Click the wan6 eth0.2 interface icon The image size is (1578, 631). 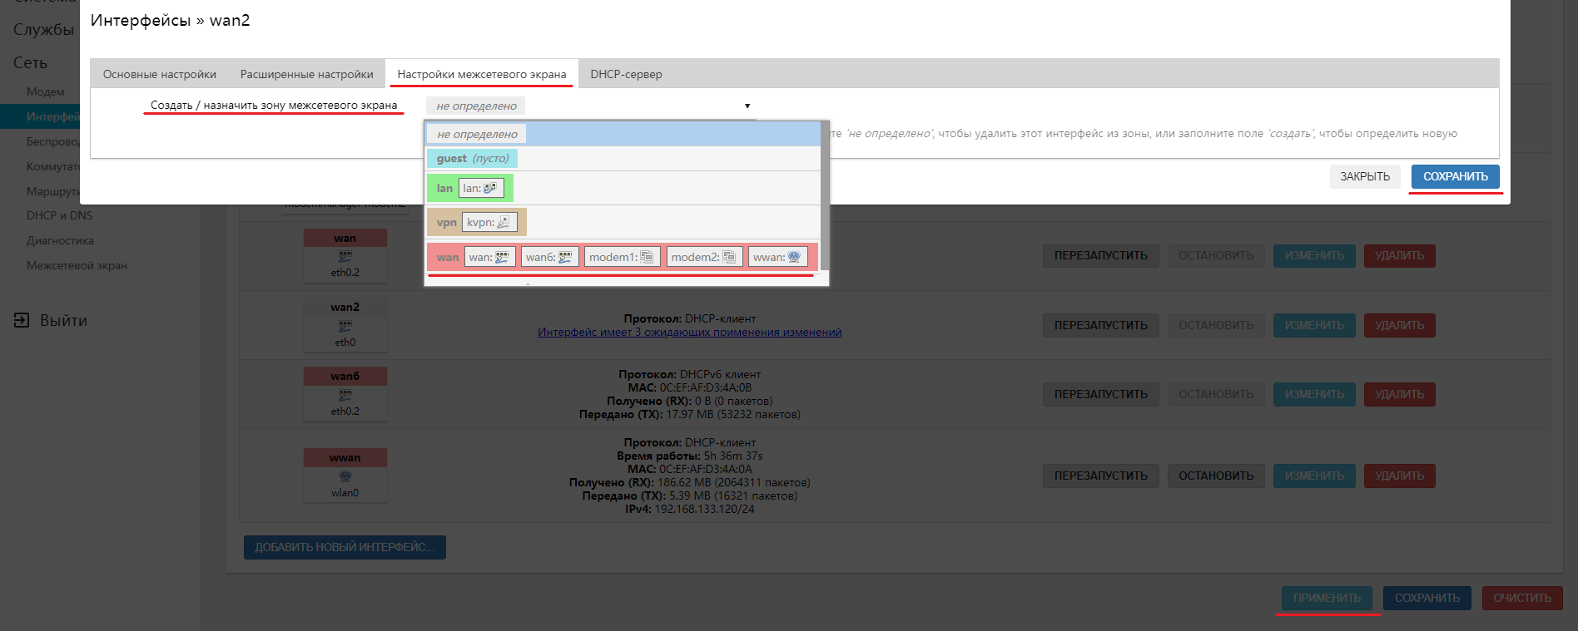[x=345, y=396]
